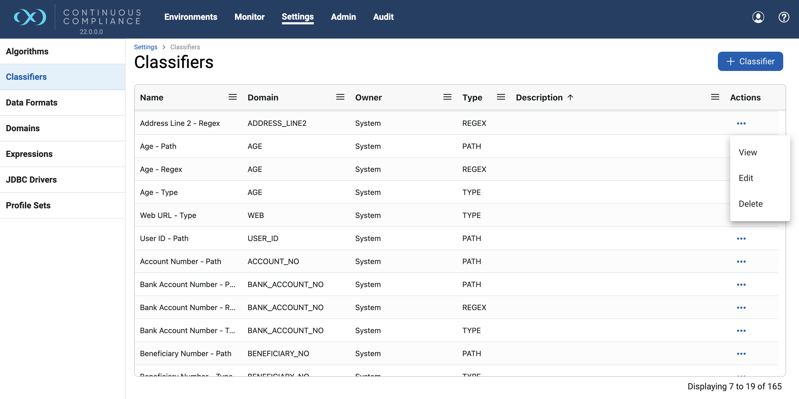Open the Name column filter menu
Screen dimensions: 799x399
click(233, 97)
